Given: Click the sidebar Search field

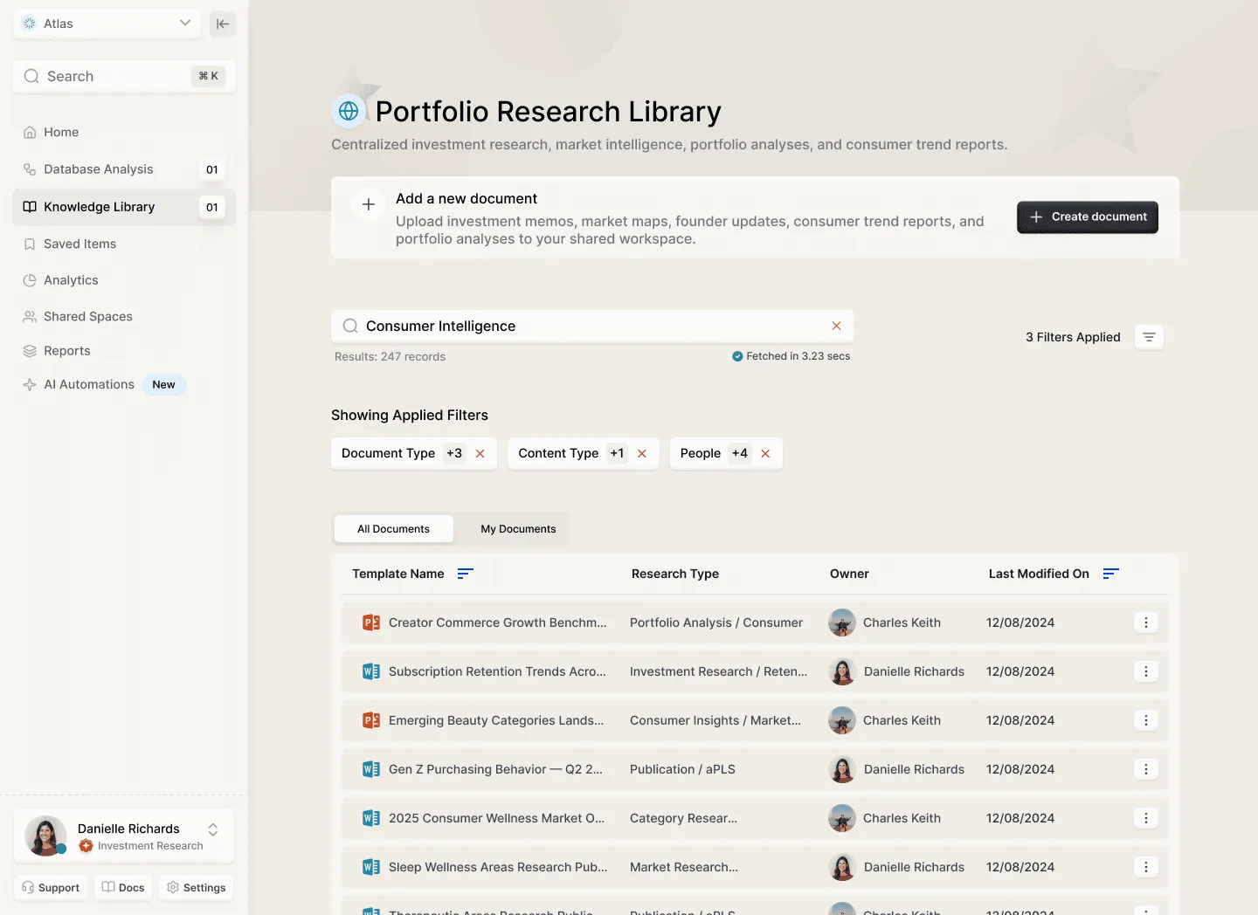Looking at the screenshot, I should click(124, 76).
